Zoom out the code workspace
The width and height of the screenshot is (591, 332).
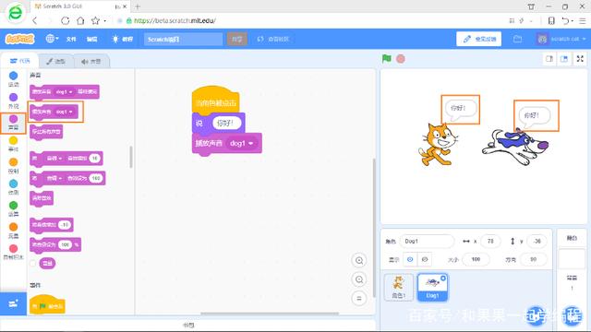click(x=359, y=279)
